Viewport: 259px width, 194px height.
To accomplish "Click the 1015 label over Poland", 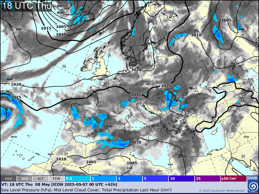I will [166, 86].
